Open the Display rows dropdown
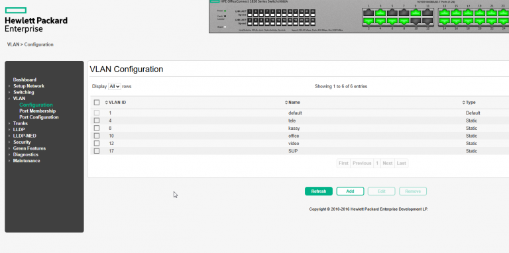The width and height of the screenshot is (509, 253). click(115, 87)
